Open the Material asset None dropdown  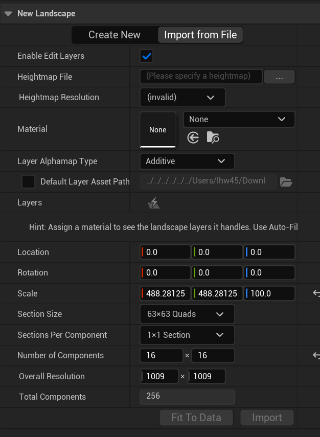tap(239, 119)
